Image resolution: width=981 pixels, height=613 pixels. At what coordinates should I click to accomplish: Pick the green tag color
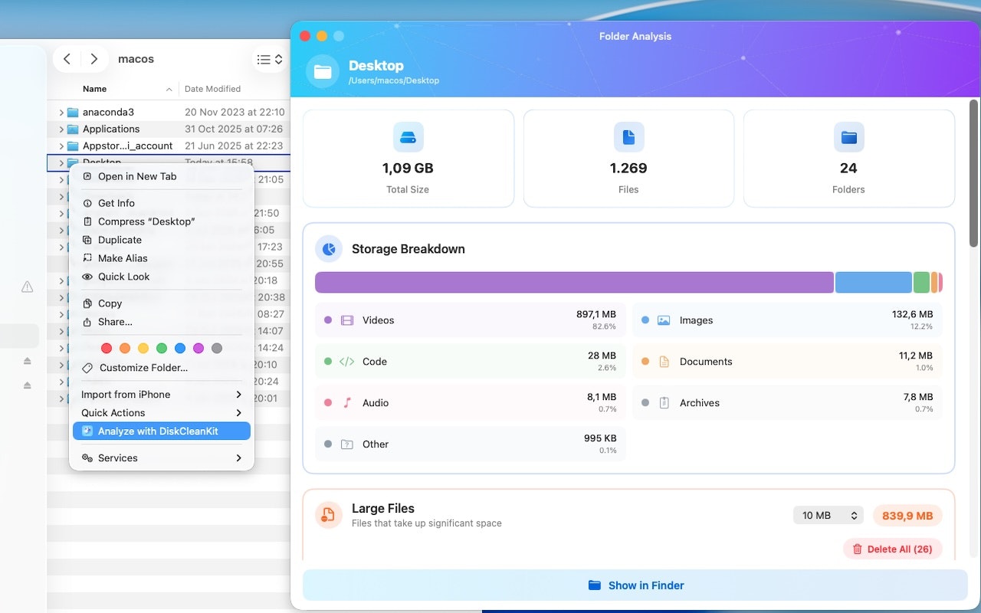tap(162, 348)
